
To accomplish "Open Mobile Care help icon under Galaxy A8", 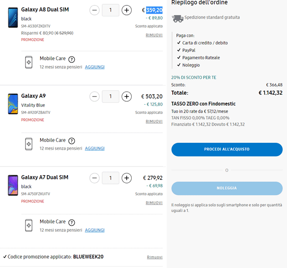I will (72, 59).
